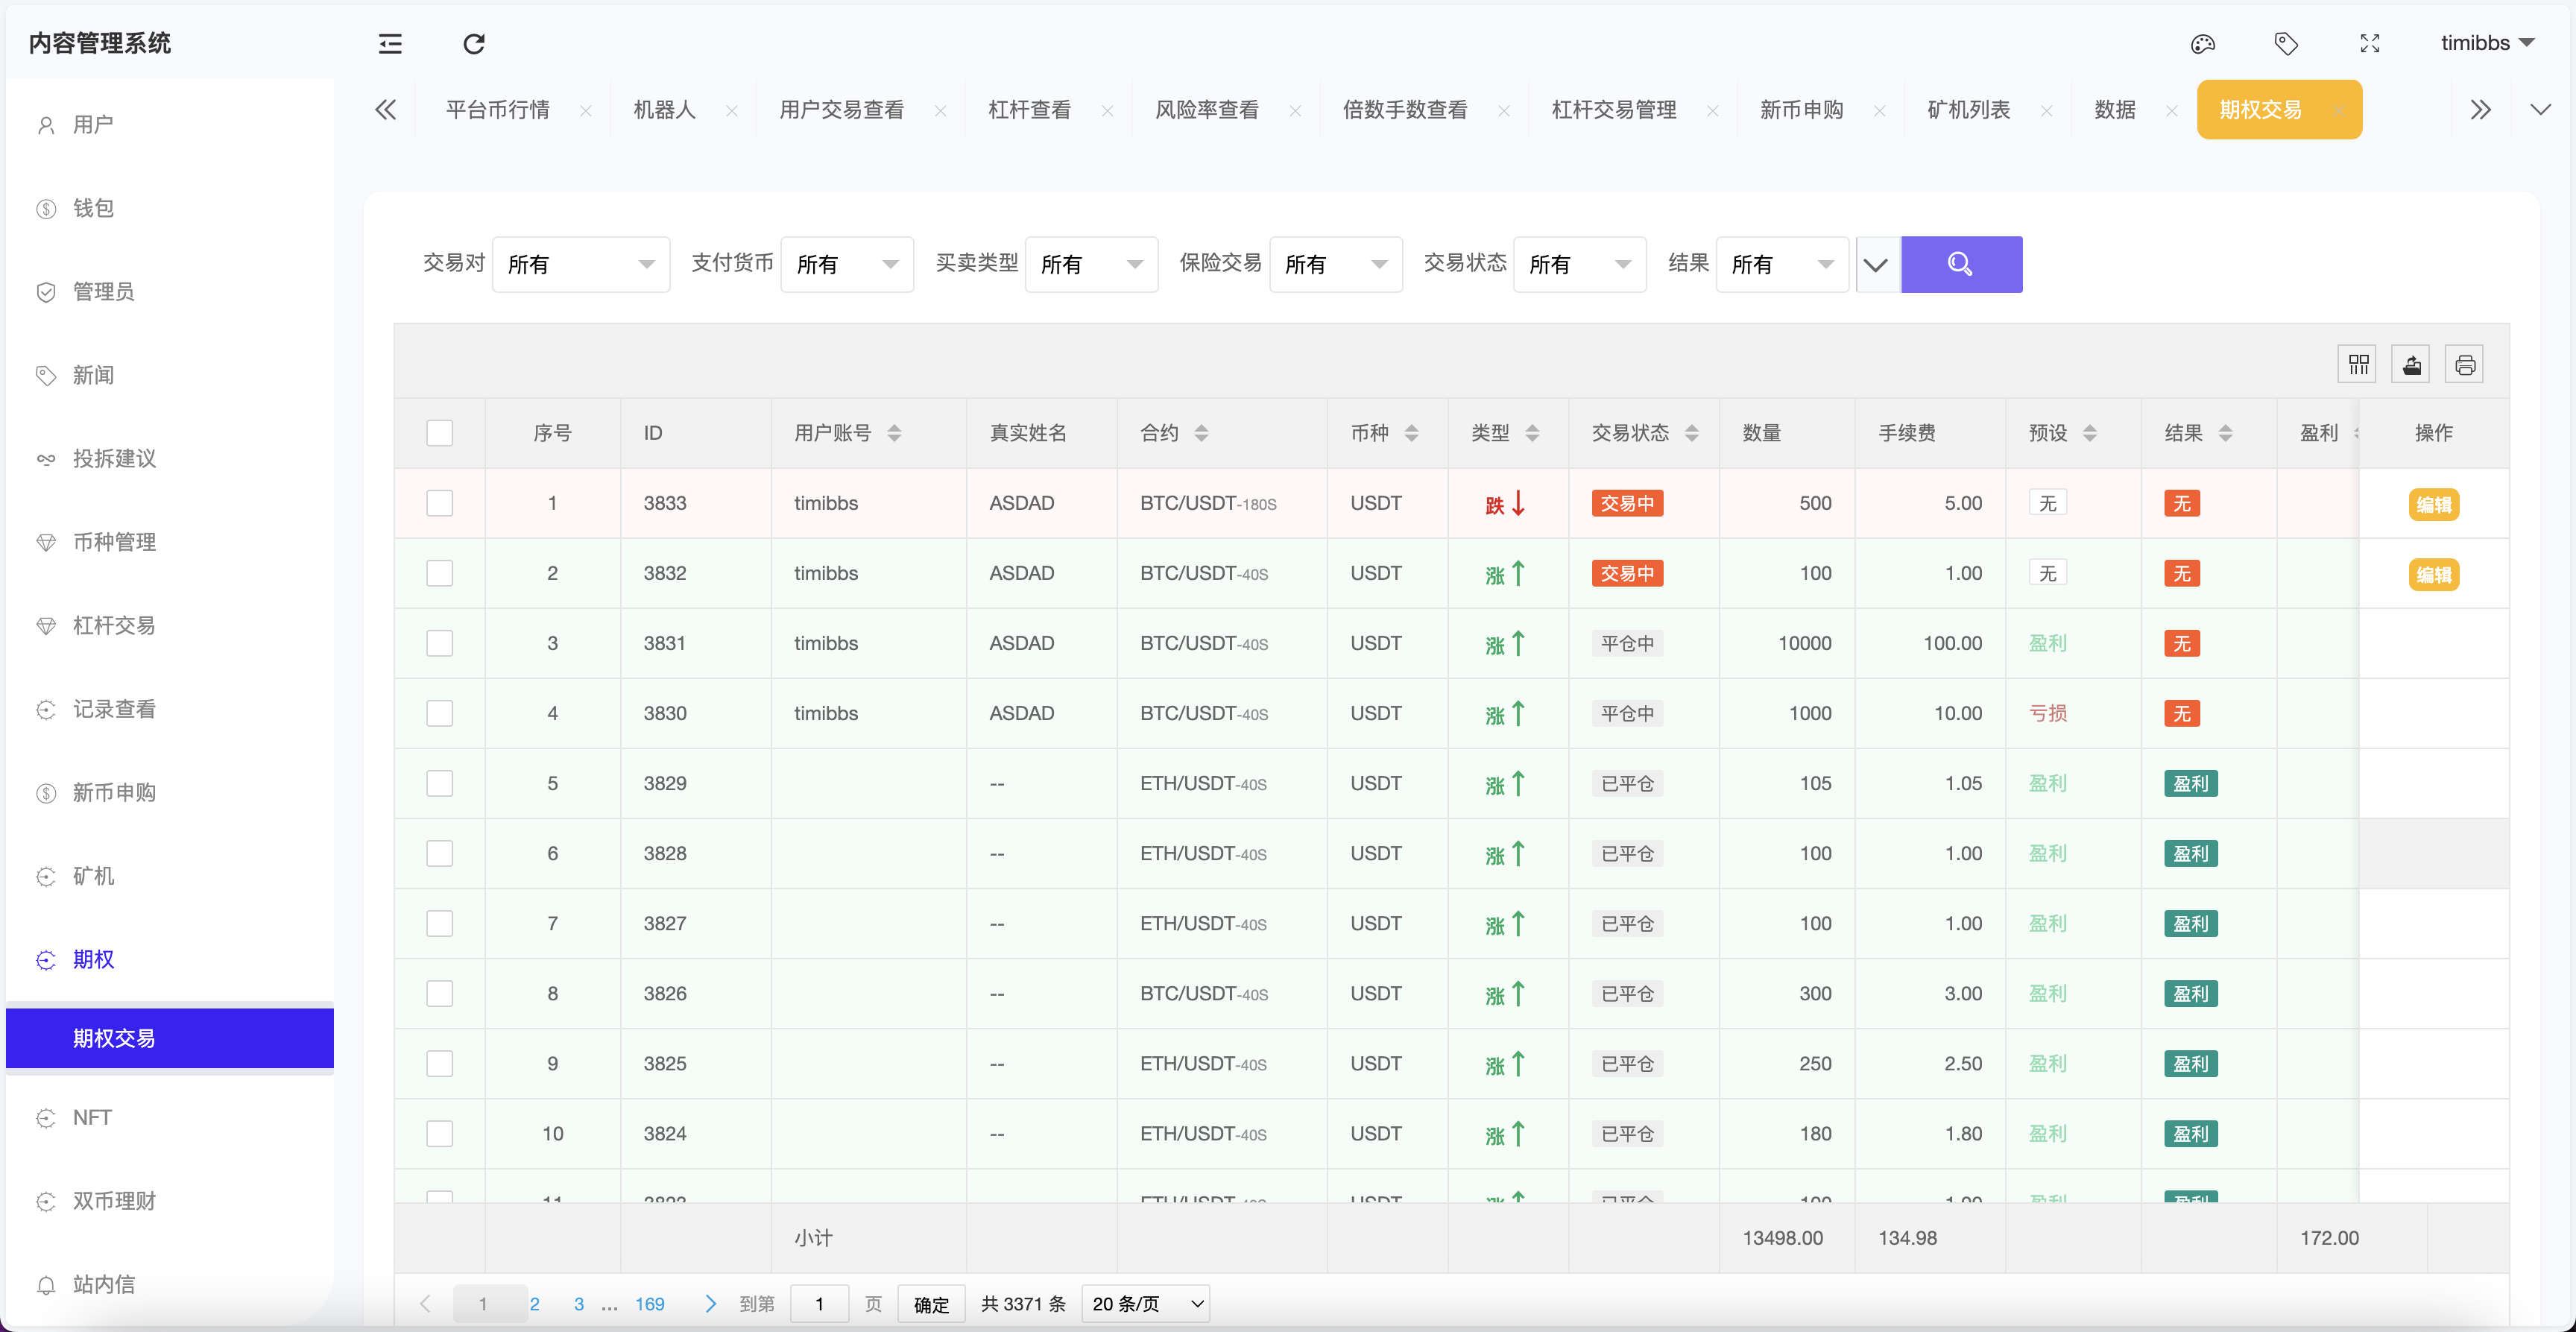
Task: Switch to the 矿机列表 tab
Action: pos(1966,110)
